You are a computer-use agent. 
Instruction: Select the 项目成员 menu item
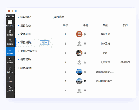coord(25,42)
